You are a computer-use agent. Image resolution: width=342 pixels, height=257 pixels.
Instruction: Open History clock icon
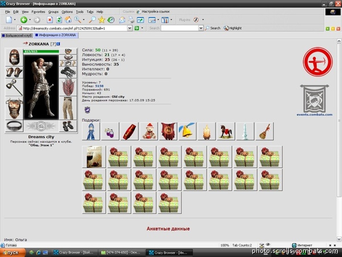[111, 20]
